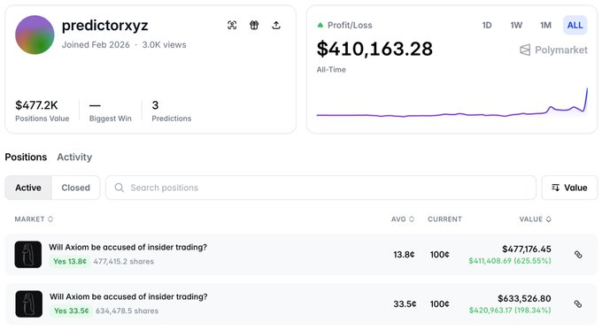602x330 pixels.
Task: Open Axiom insider trading market with Yes 13.8¢
Action: coord(127,247)
